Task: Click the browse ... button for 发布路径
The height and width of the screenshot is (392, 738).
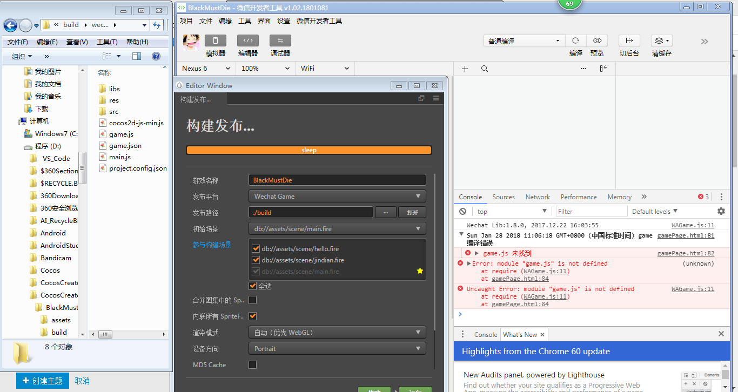Action: pyautogui.click(x=386, y=213)
